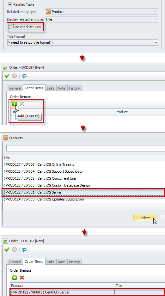
Task: Click the green add icon in the bottom Order window
Action: point(15,278)
